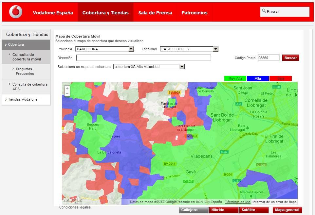
Task: Zoom in on the coverage map
Action: pos(67,88)
